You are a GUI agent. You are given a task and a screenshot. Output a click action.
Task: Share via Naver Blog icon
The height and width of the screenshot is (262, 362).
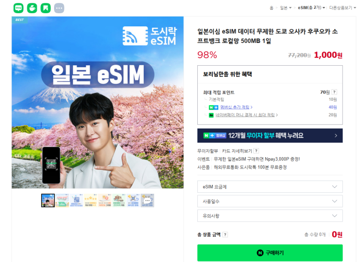(x=19, y=8)
